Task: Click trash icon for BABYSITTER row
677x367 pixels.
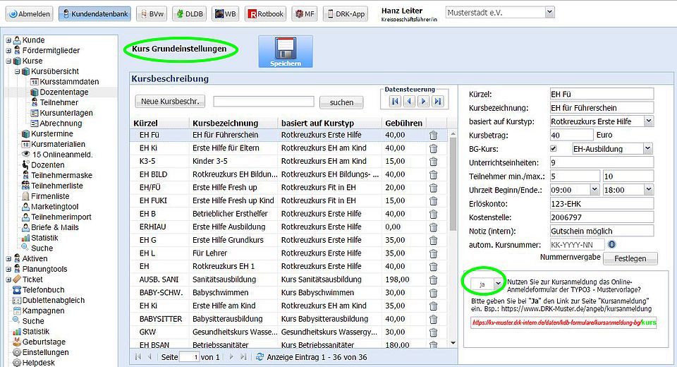Action: pos(433,319)
